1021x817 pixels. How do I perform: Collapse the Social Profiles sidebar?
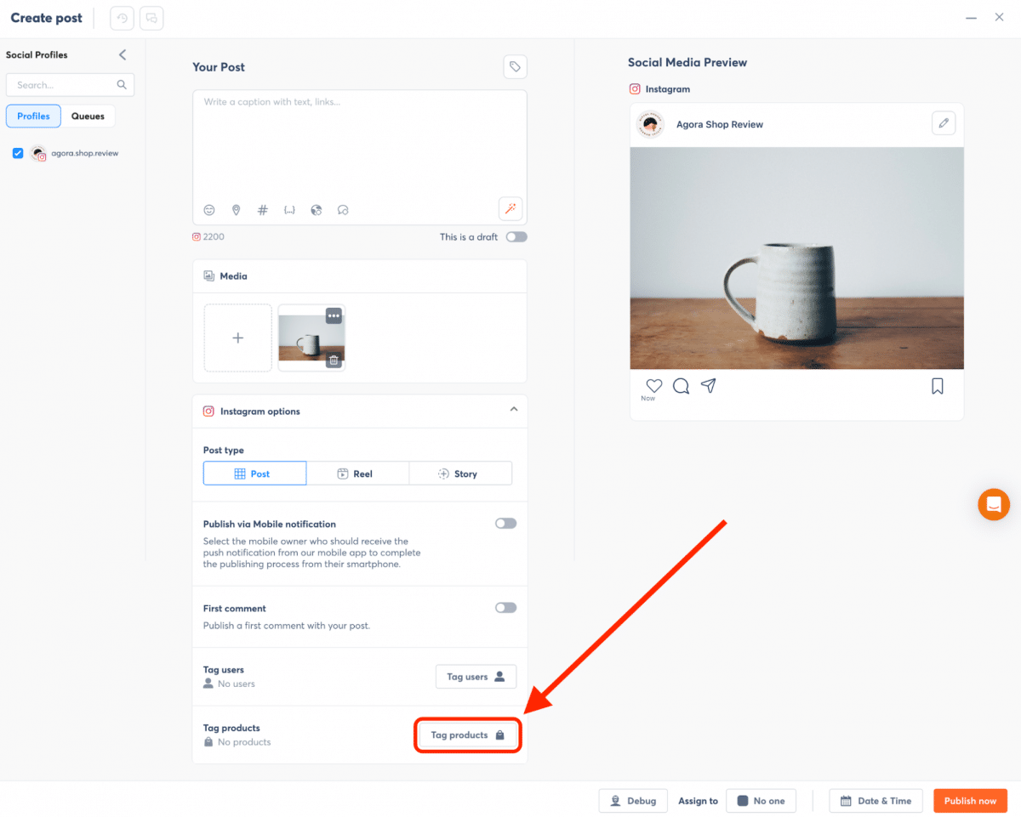tap(122, 54)
